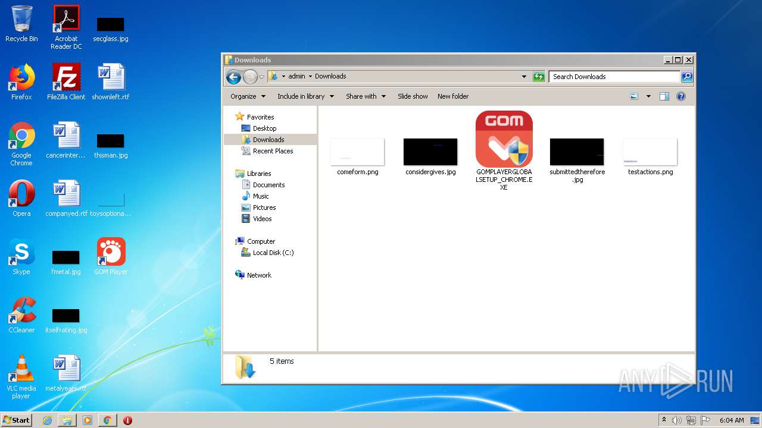
Task: Open the view options dropdown arrow
Action: click(648, 96)
